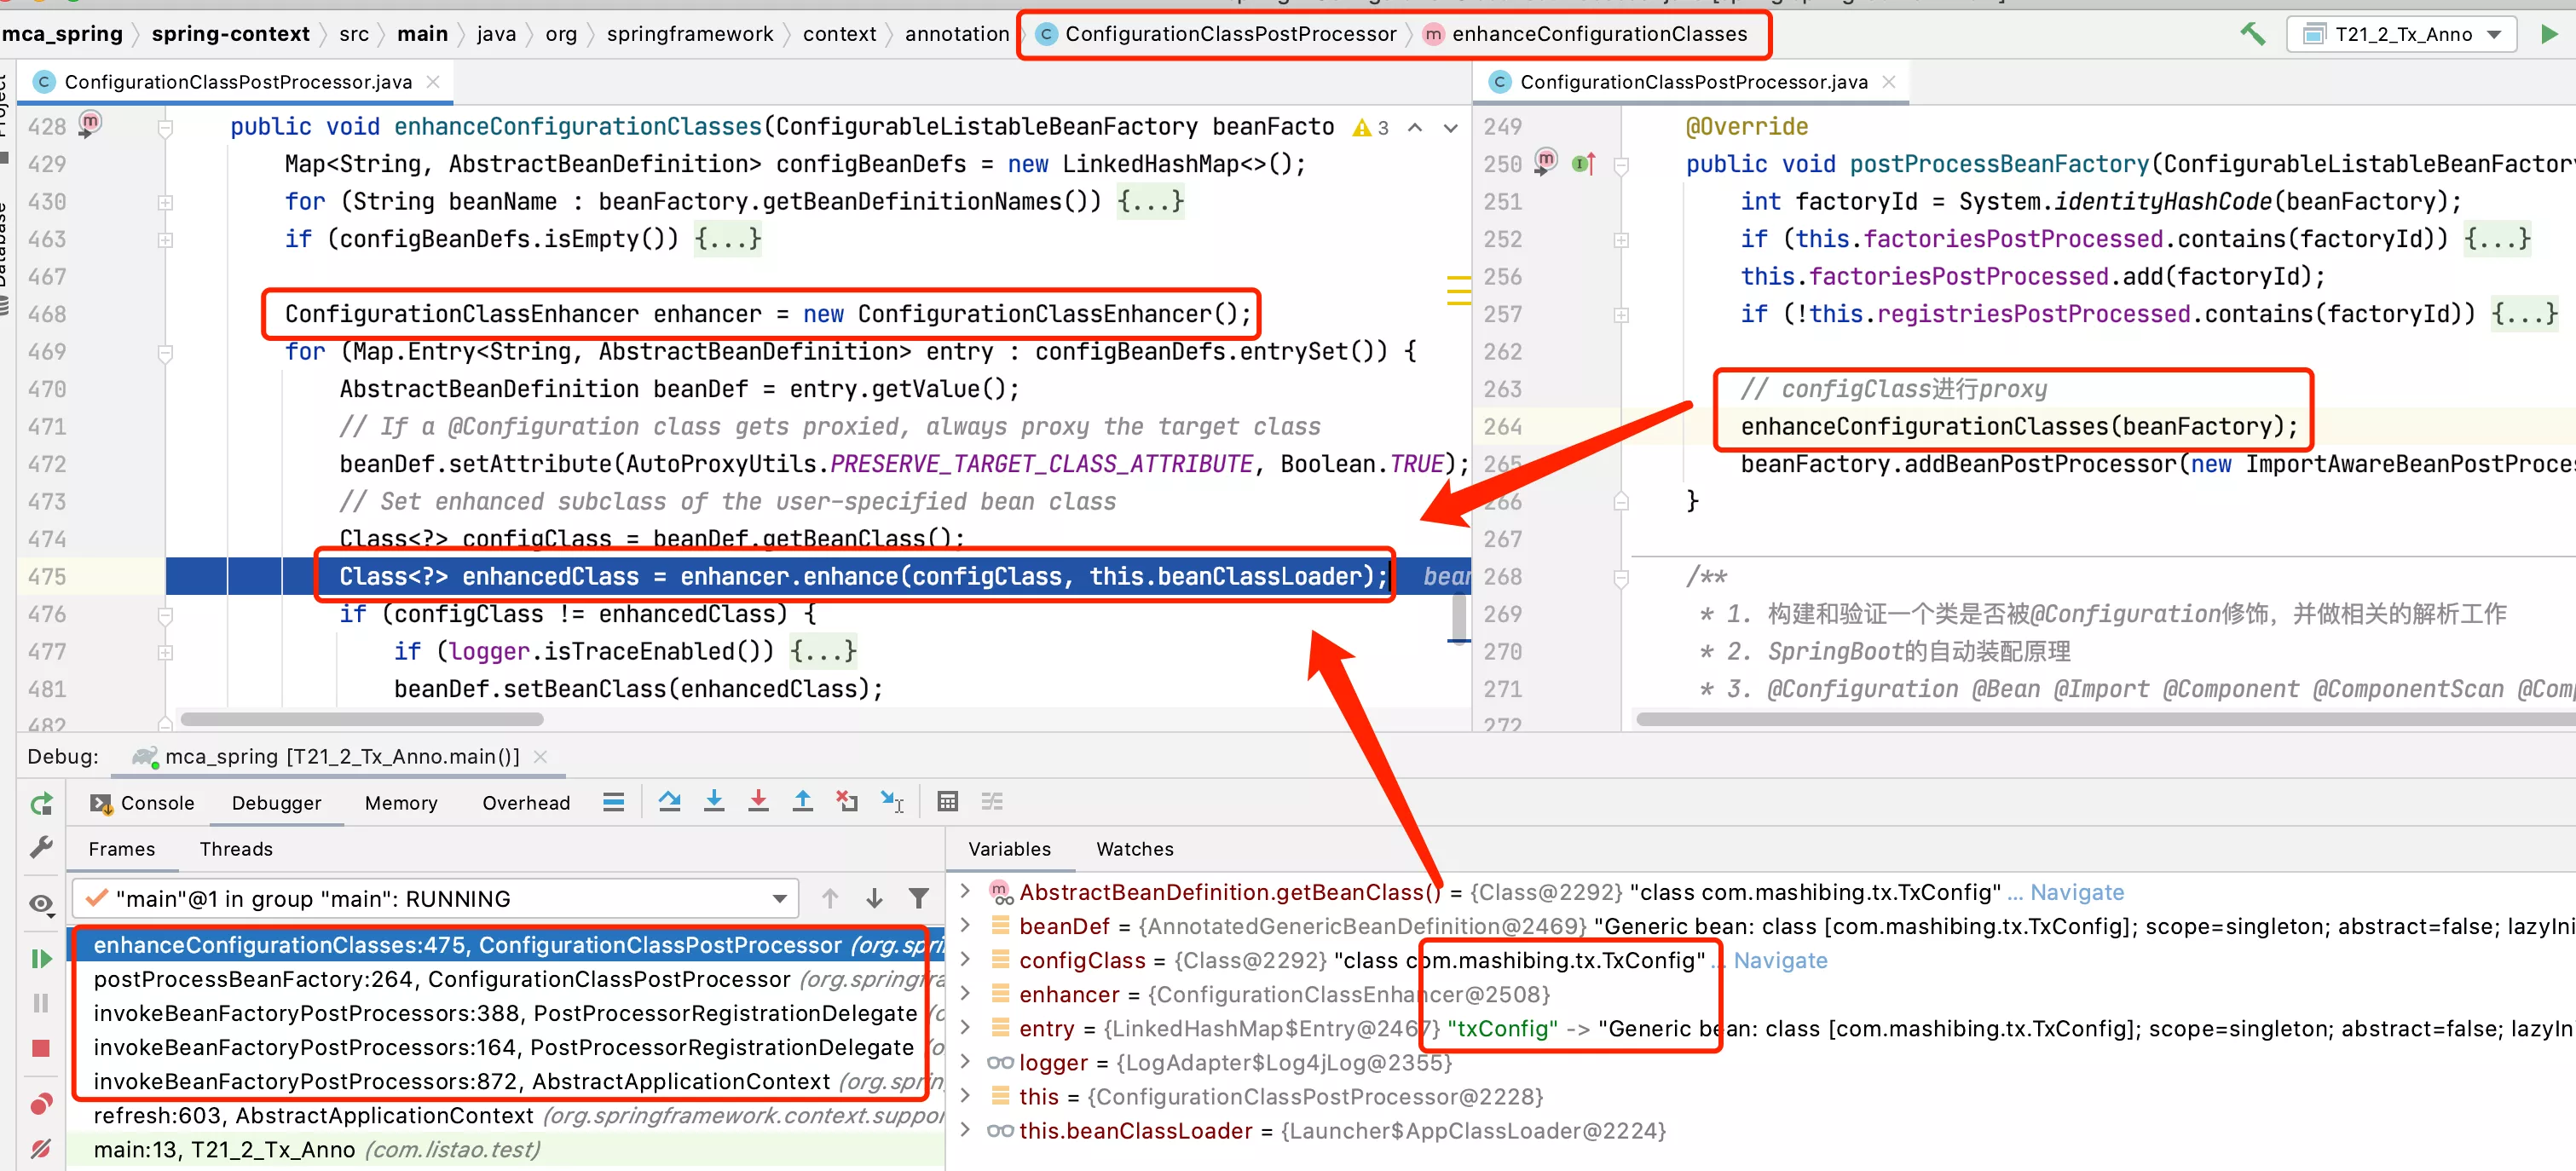
Task: Switch to the Console tab
Action: tap(143, 803)
